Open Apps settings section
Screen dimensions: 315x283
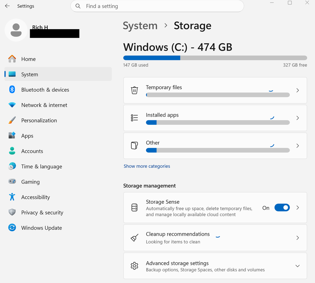click(x=58, y=135)
